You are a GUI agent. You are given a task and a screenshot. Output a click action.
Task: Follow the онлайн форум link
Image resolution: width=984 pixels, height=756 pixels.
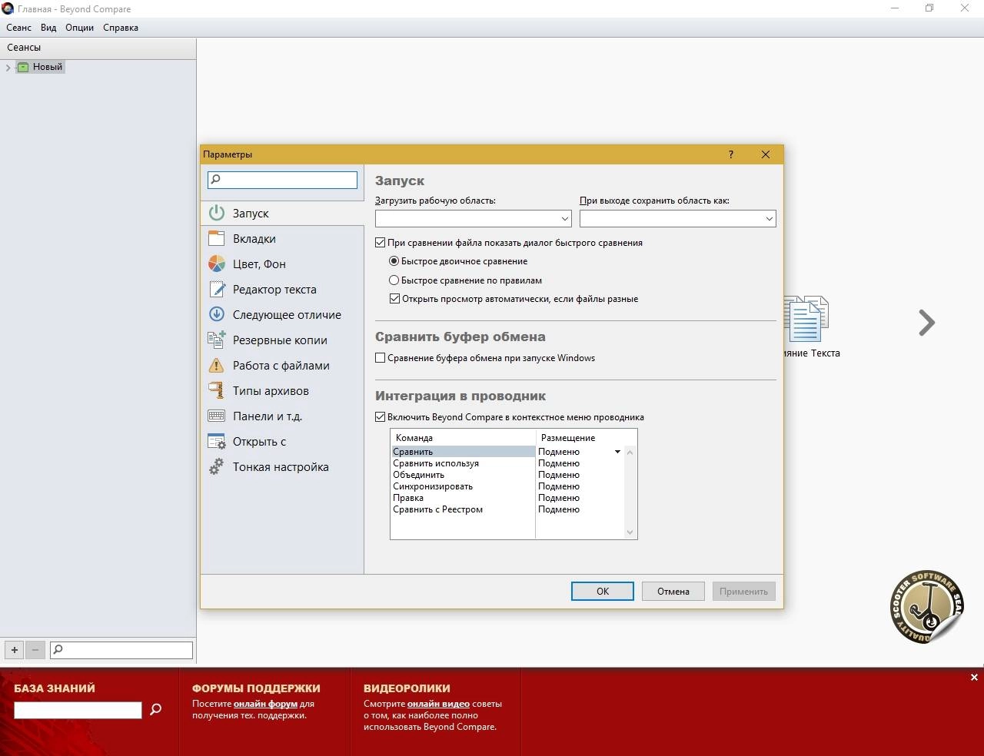coord(265,704)
